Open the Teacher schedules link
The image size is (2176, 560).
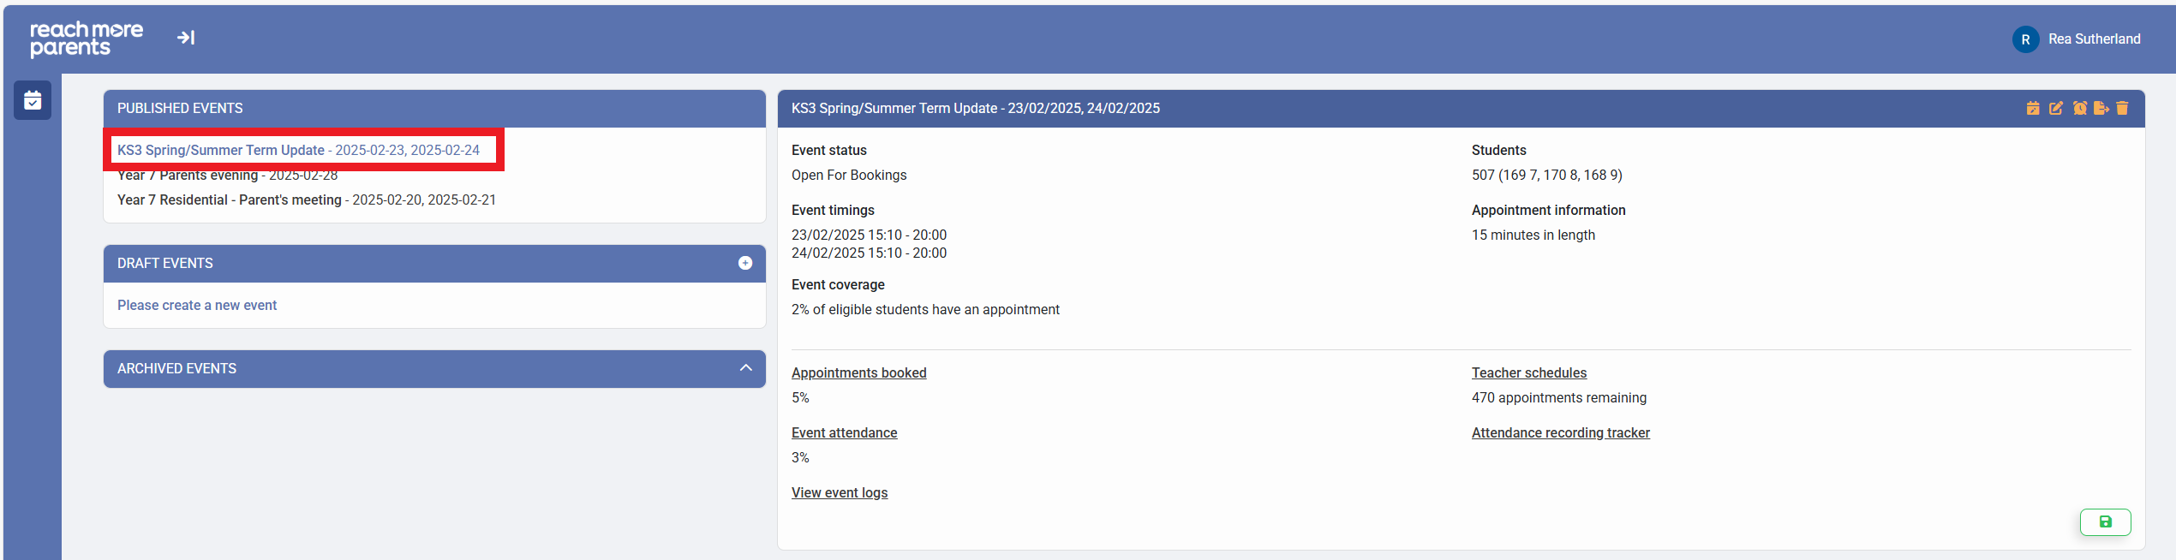1528,372
